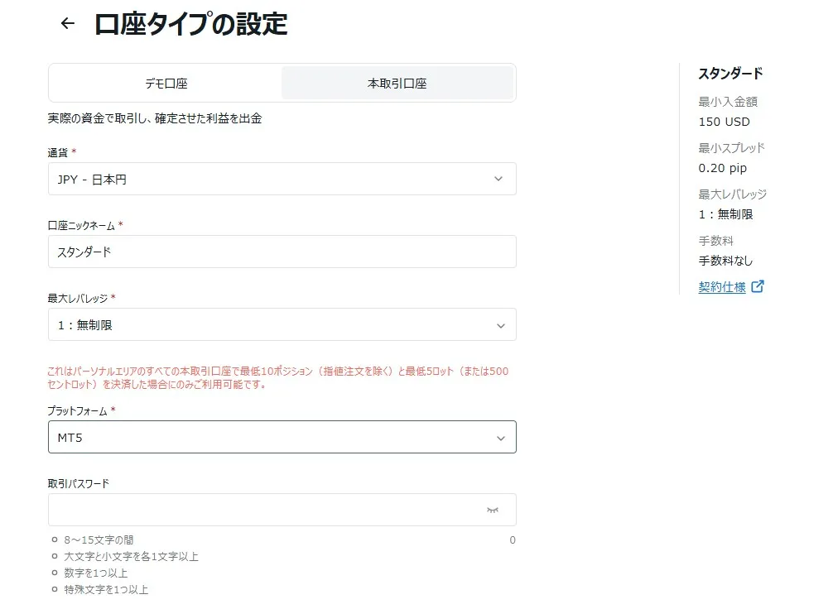The image size is (833, 609).
Task: Open the JPY - 日本円 currency dropdown
Action: coord(282,179)
